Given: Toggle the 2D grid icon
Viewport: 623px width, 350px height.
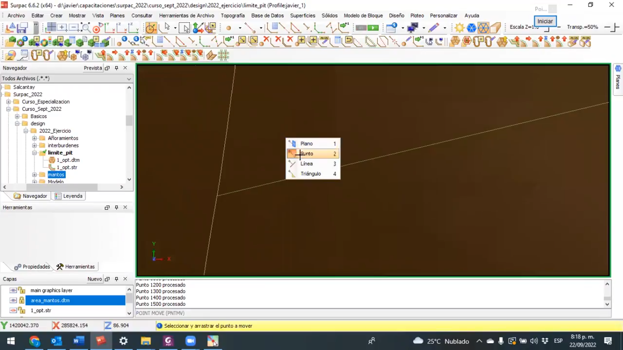Looking at the screenshot, I should click(51, 28).
